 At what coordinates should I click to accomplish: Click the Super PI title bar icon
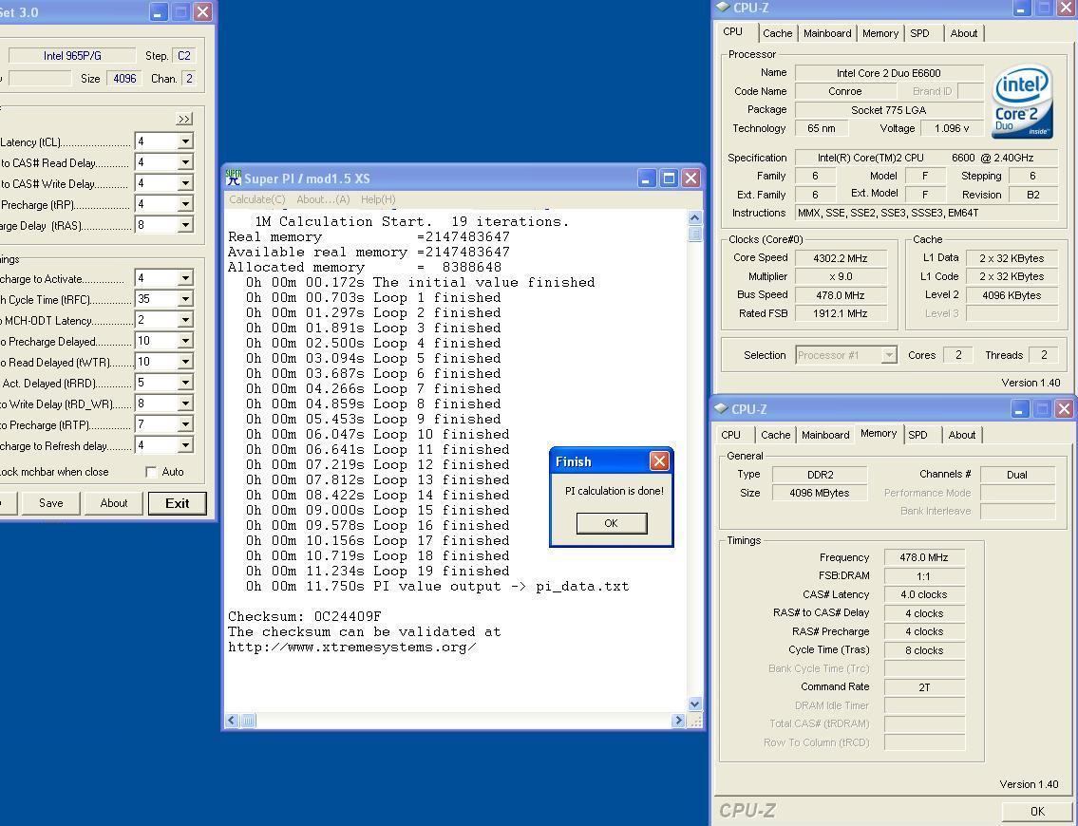click(x=234, y=178)
